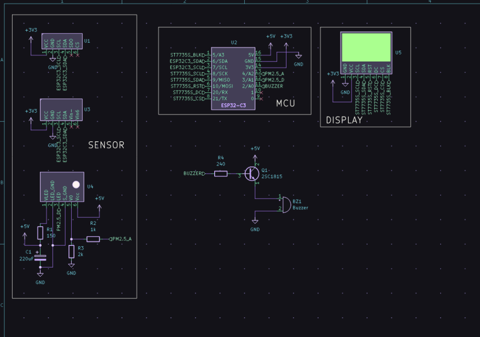480x337 pixels.
Task: Select ESP32C3_SDA label on U2 pin 2
Action: click(x=187, y=61)
